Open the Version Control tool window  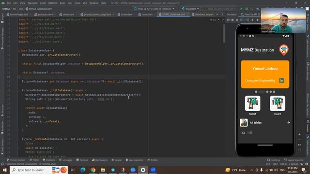(16, 160)
